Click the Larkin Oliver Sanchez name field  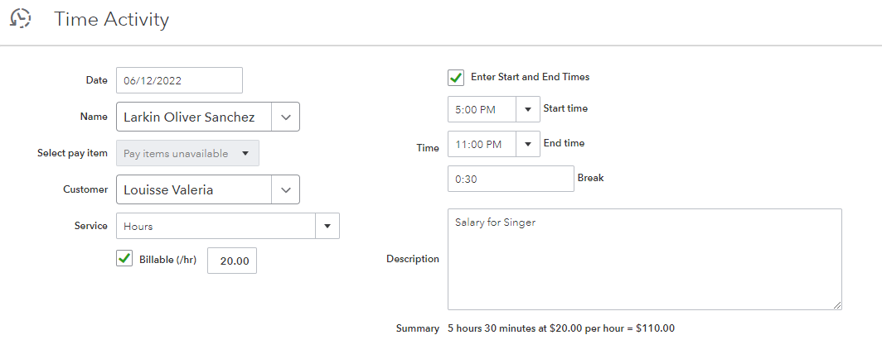193,117
